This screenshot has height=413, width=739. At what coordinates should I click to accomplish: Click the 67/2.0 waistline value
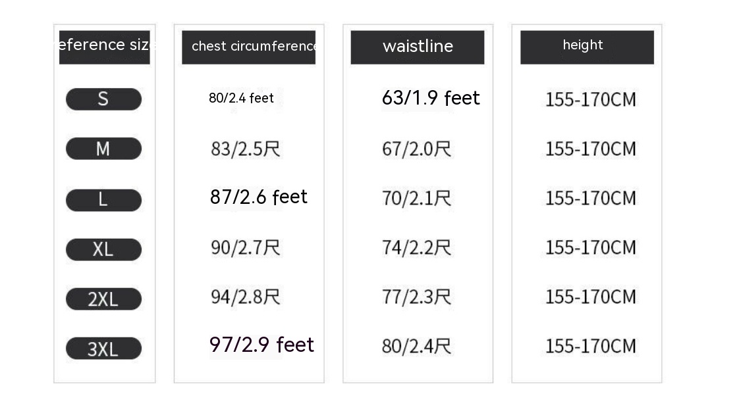[416, 149]
